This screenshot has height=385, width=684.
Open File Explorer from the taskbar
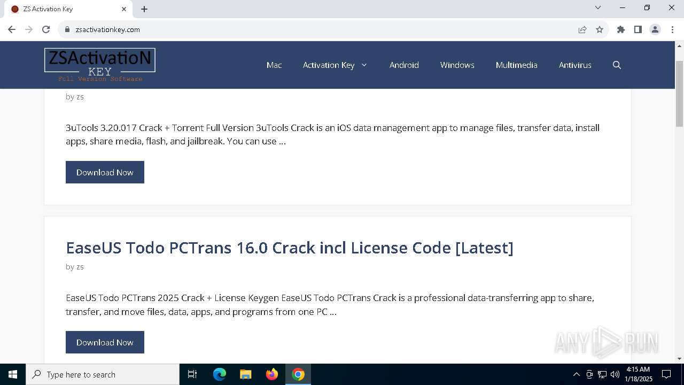point(245,374)
